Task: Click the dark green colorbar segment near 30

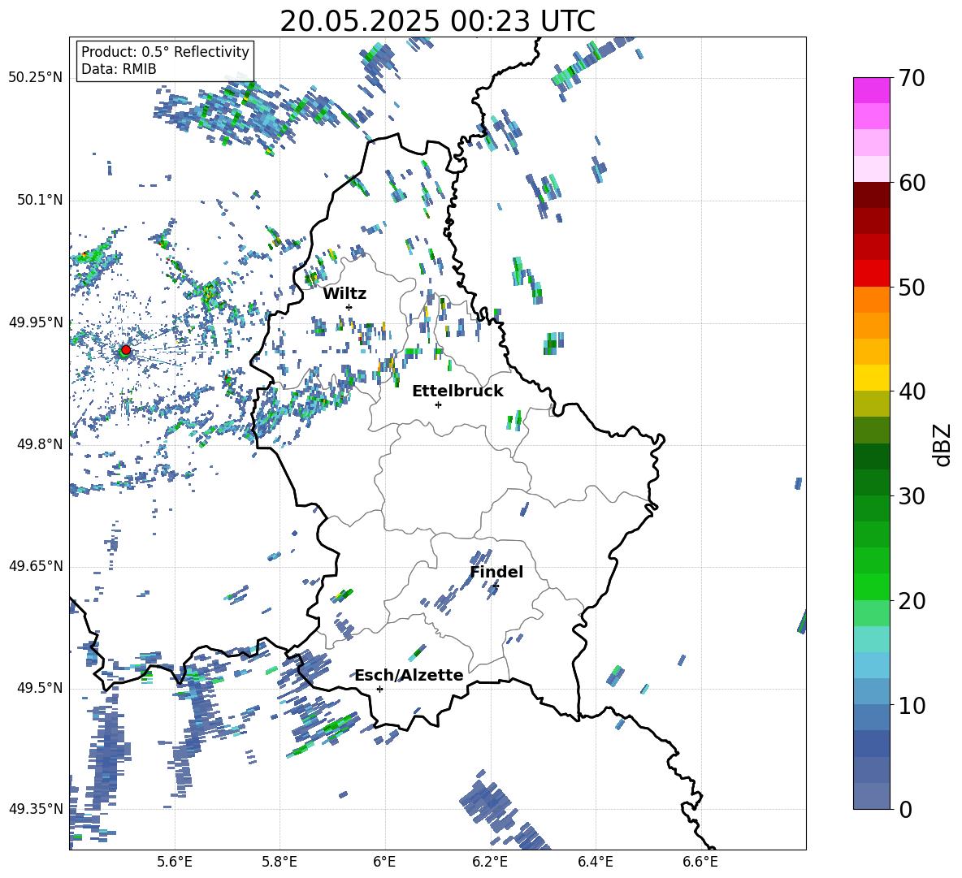Action: [x=871, y=482]
